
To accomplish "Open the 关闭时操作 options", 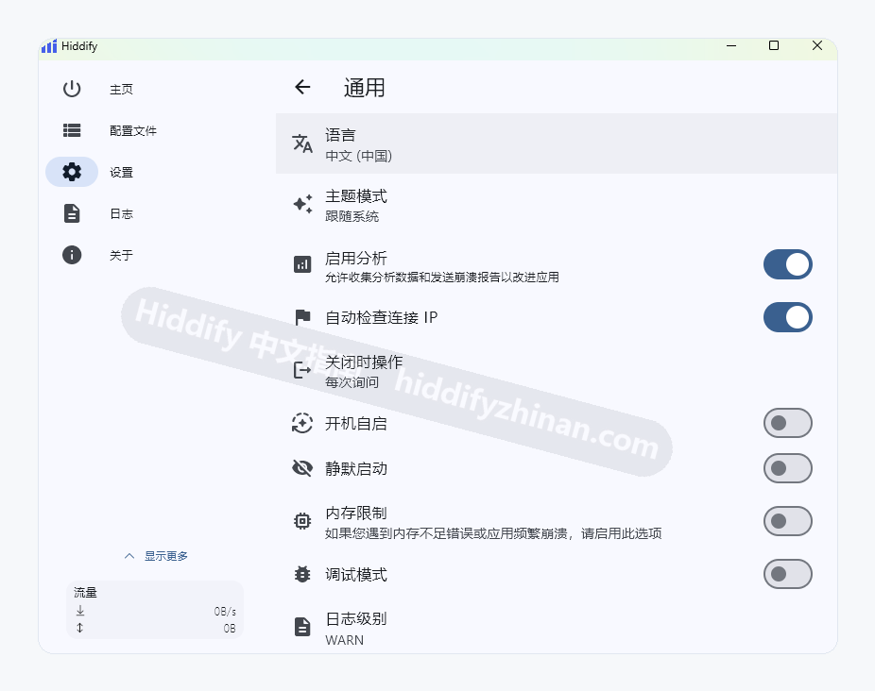I will [x=557, y=370].
